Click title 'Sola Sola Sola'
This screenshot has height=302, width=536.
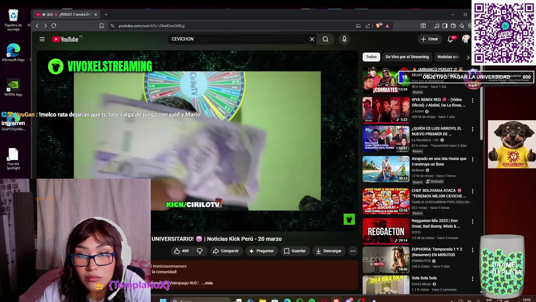[x=424, y=278]
